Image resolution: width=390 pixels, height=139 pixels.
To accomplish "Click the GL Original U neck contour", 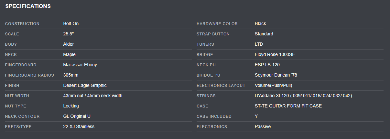I will [x=77, y=116].
